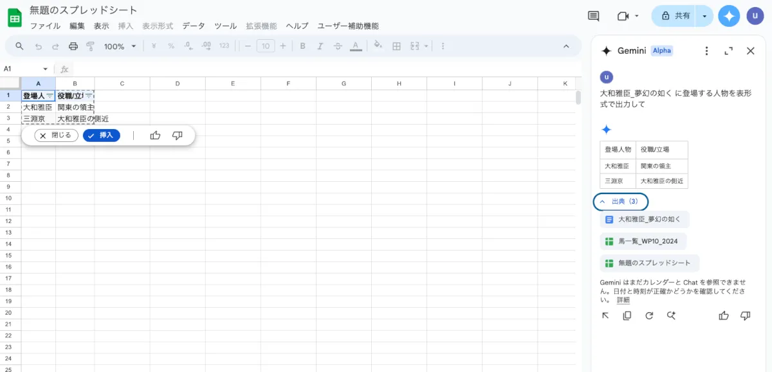Open the user account avatar
This screenshot has width=772, height=372.
(x=755, y=16)
